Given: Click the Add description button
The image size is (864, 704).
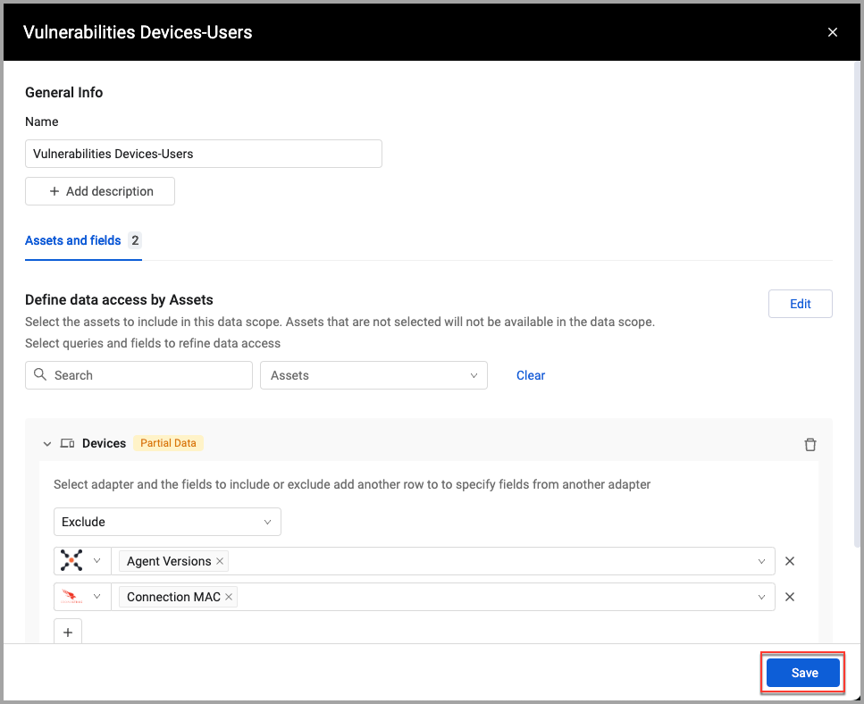Looking at the screenshot, I should (100, 191).
